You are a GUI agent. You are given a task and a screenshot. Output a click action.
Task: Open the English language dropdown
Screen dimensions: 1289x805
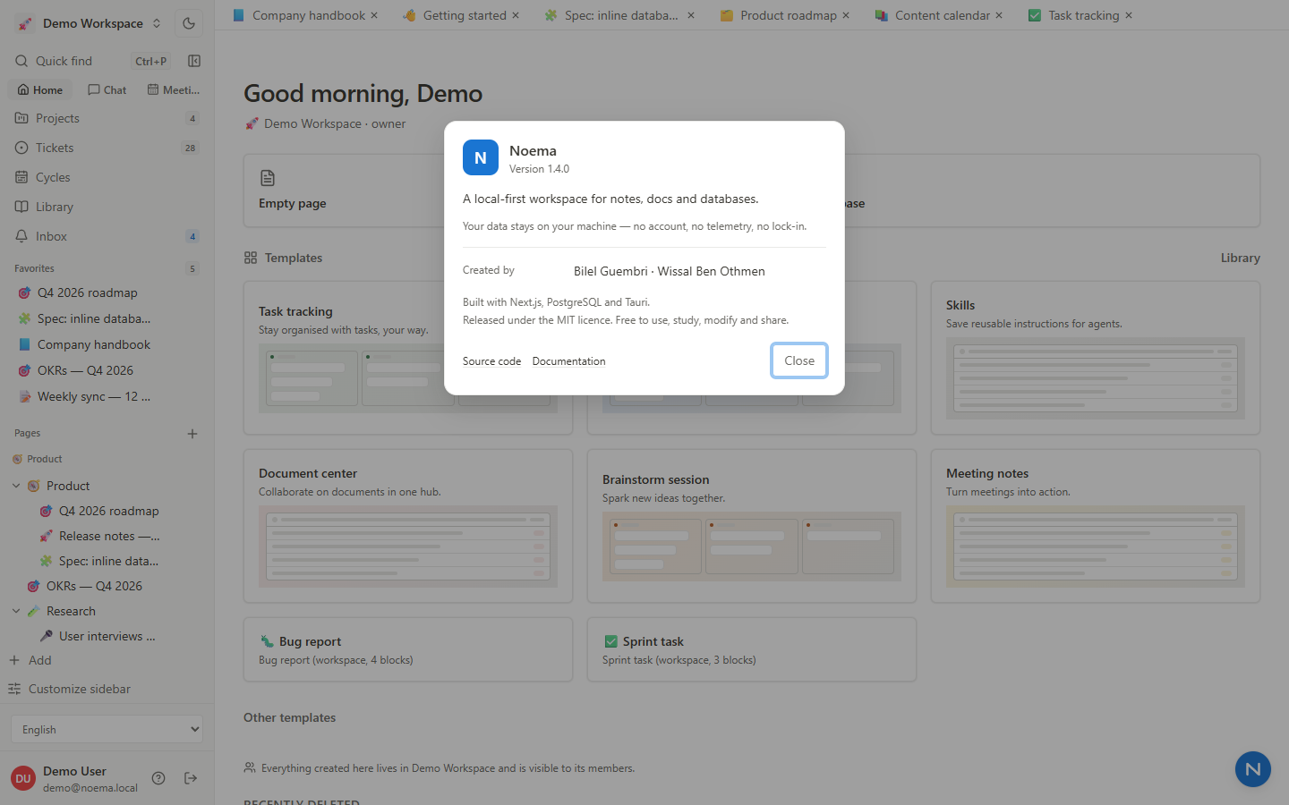point(107,729)
